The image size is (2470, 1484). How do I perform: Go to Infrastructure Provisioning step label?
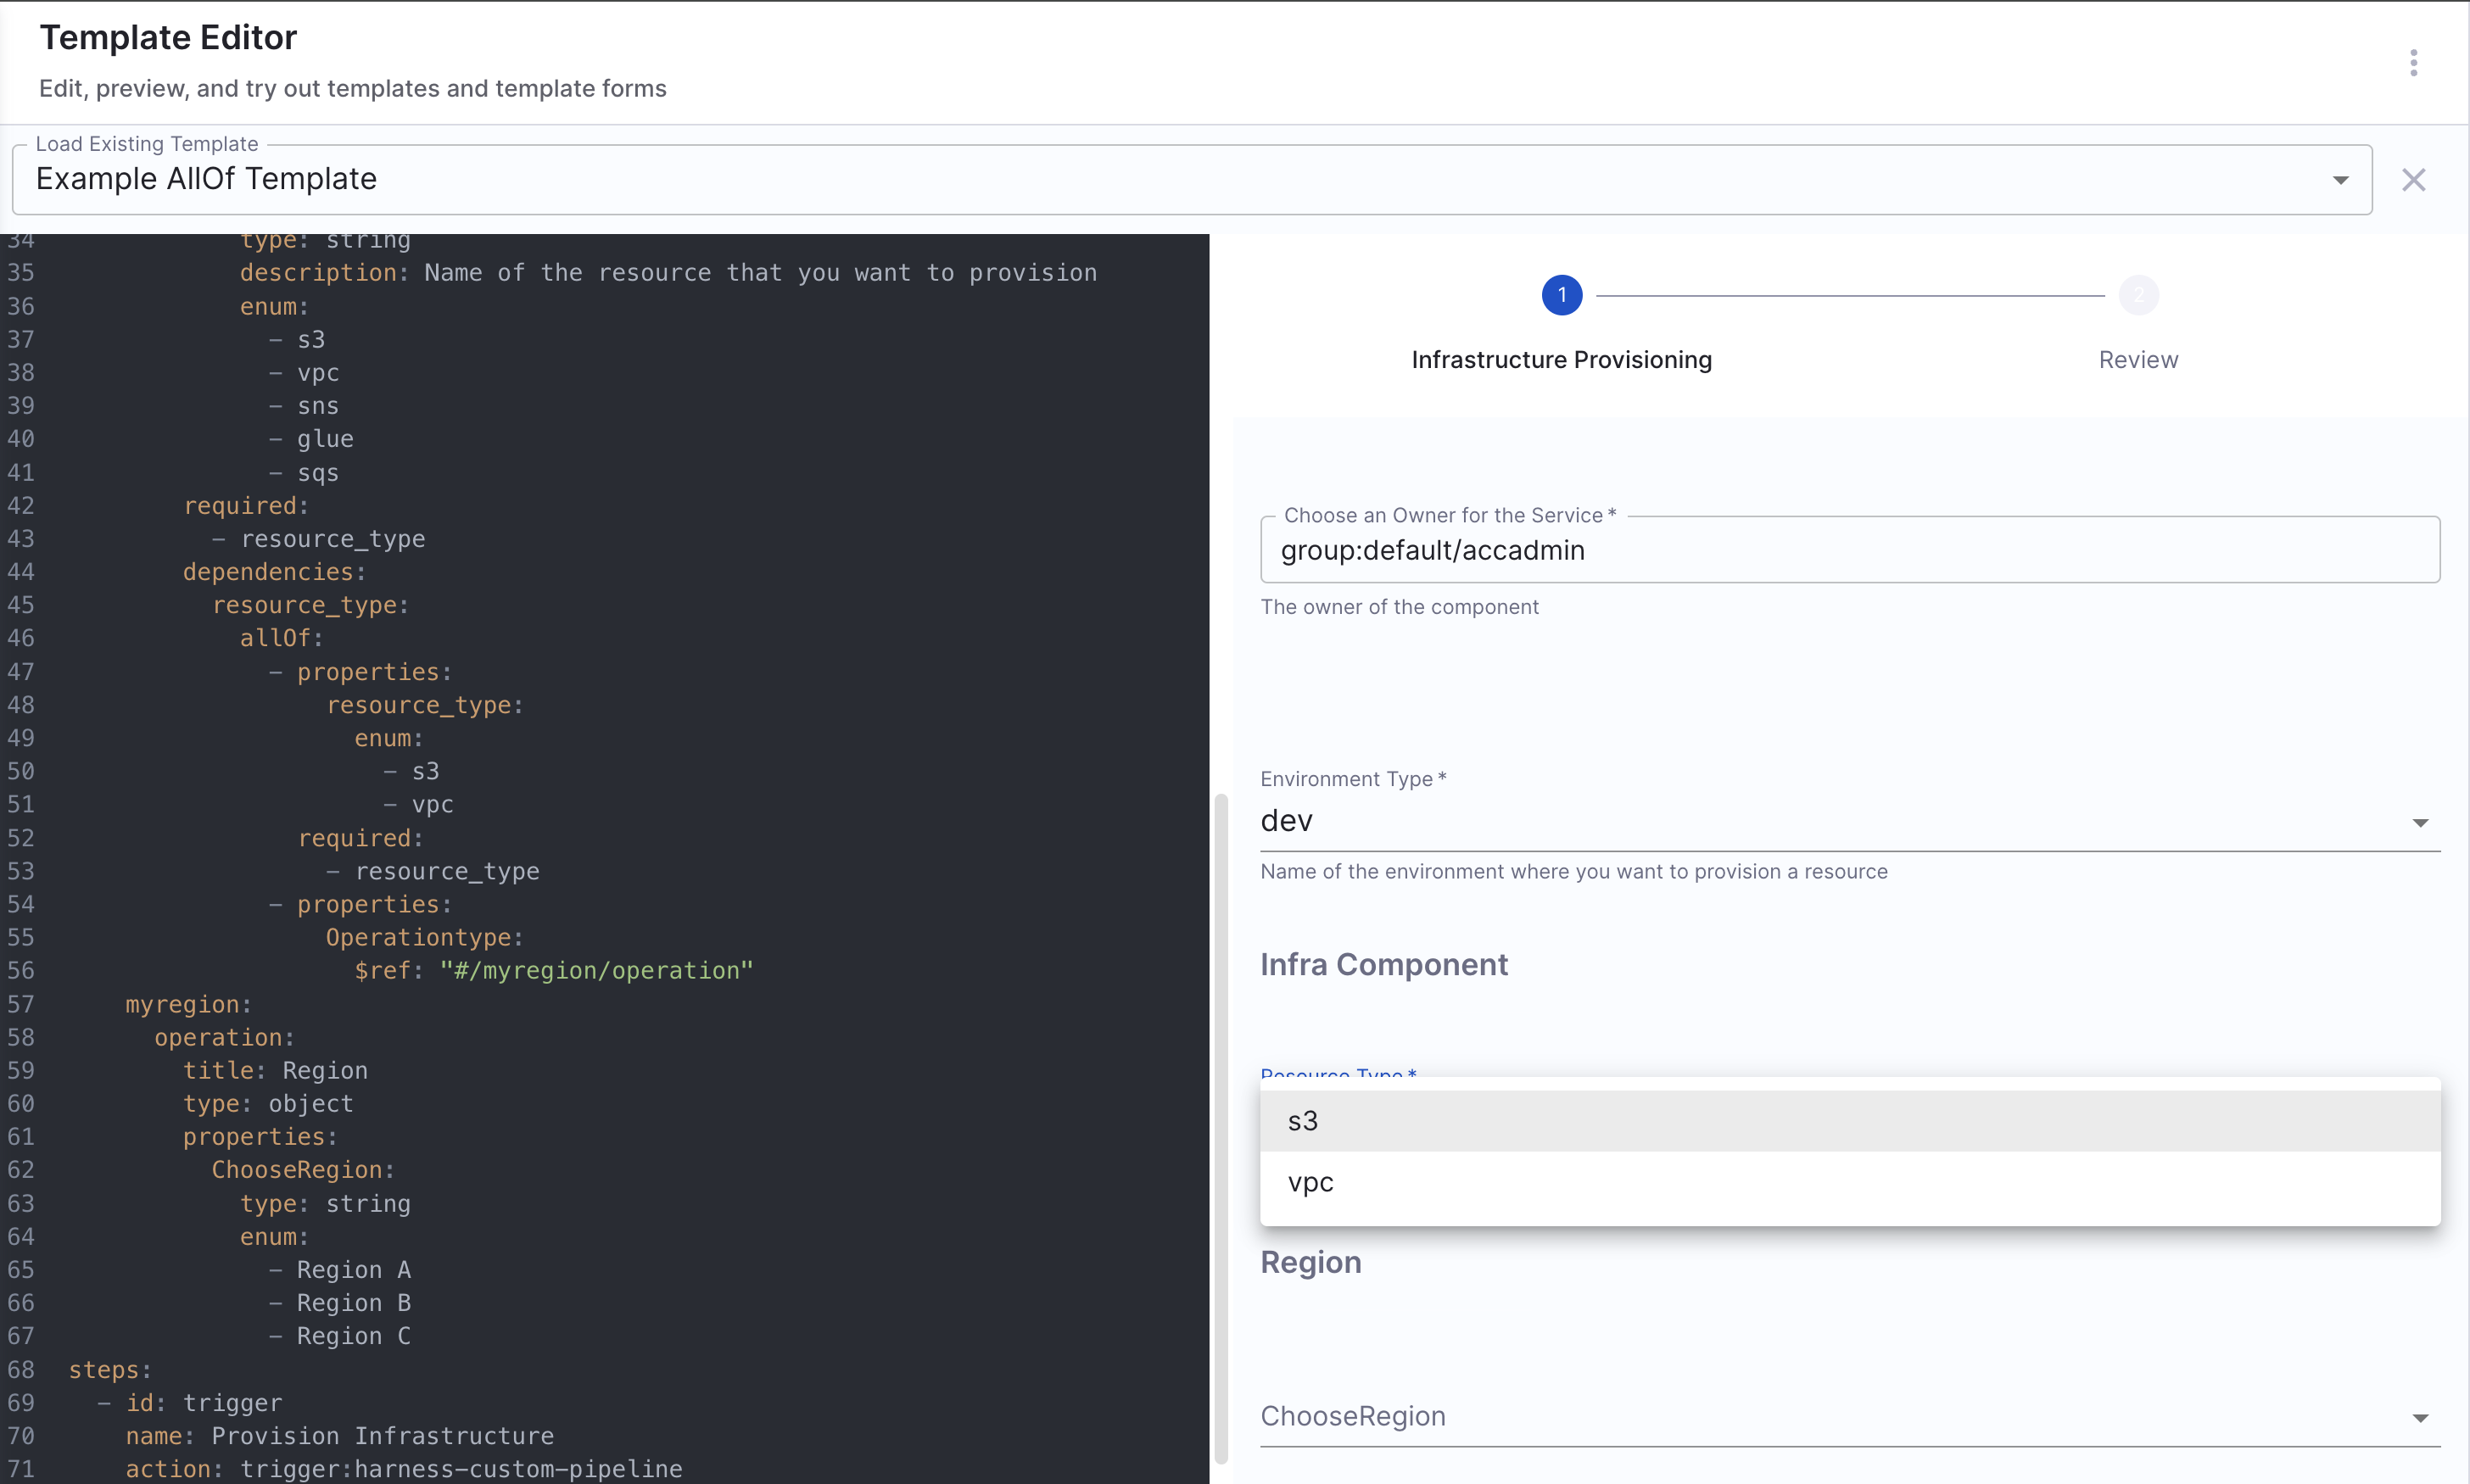pyautogui.click(x=1561, y=360)
